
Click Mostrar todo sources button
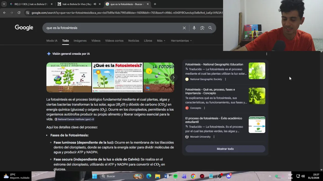click(x=225, y=149)
